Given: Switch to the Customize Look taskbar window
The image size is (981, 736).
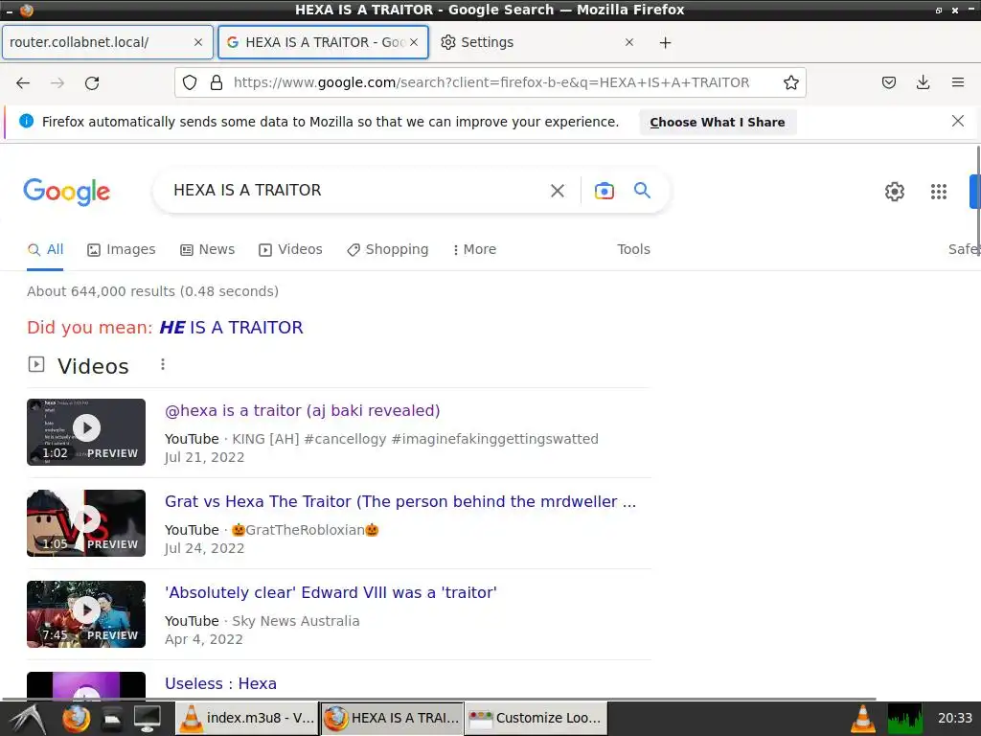Looking at the screenshot, I should (536, 718).
